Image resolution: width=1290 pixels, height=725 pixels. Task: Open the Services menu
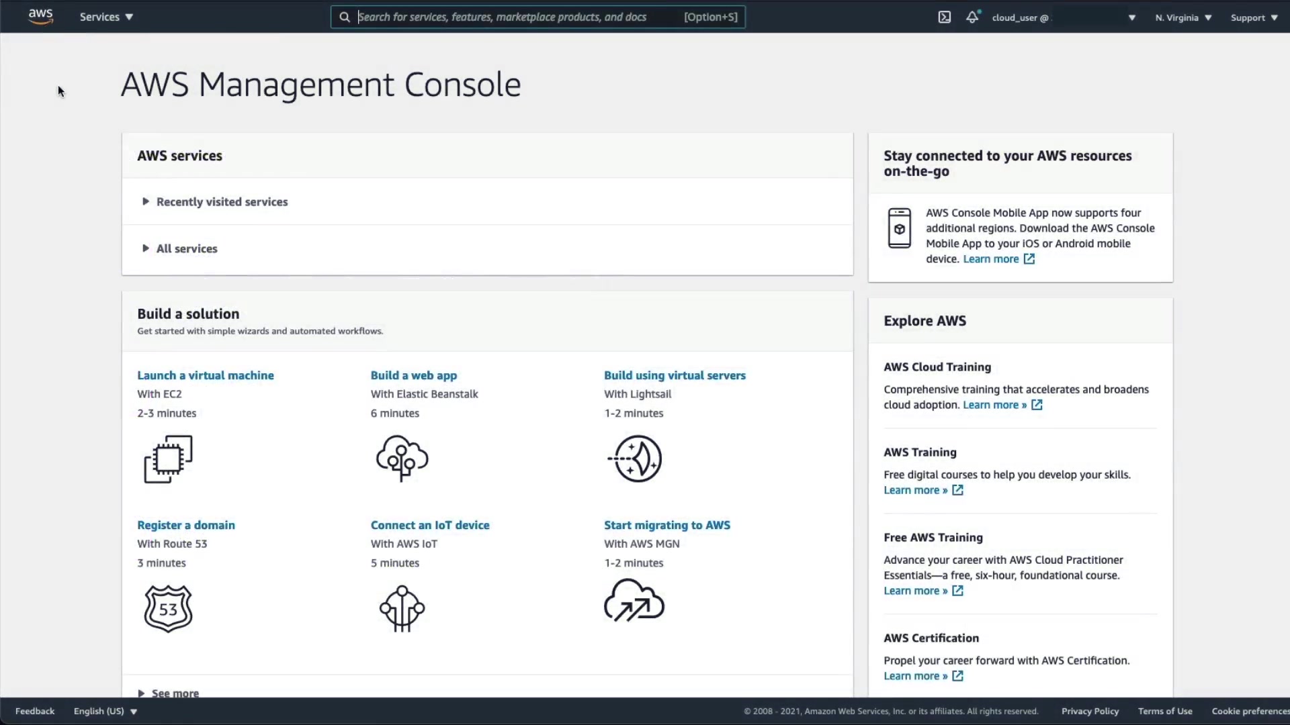pyautogui.click(x=106, y=17)
